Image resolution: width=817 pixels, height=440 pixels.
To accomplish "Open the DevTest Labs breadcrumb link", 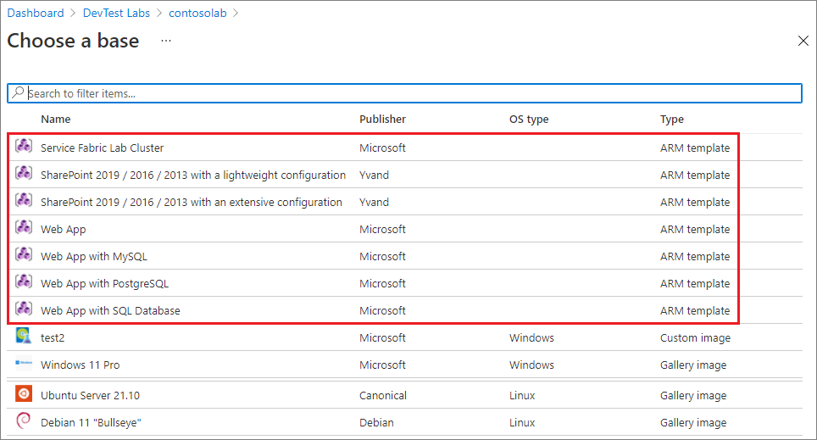I will click(x=116, y=13).
